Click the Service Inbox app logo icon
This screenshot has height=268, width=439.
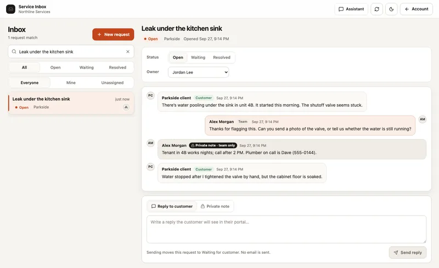pos(10,9)
